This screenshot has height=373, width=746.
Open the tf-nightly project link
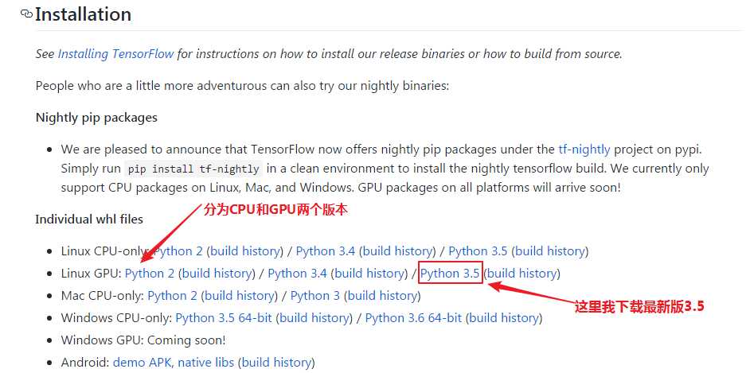click(584, 149)
